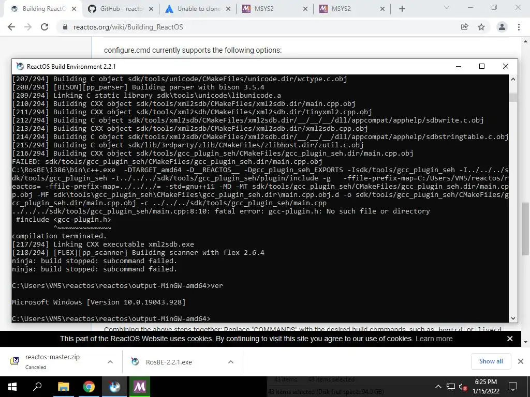Show all downloads

491,361
